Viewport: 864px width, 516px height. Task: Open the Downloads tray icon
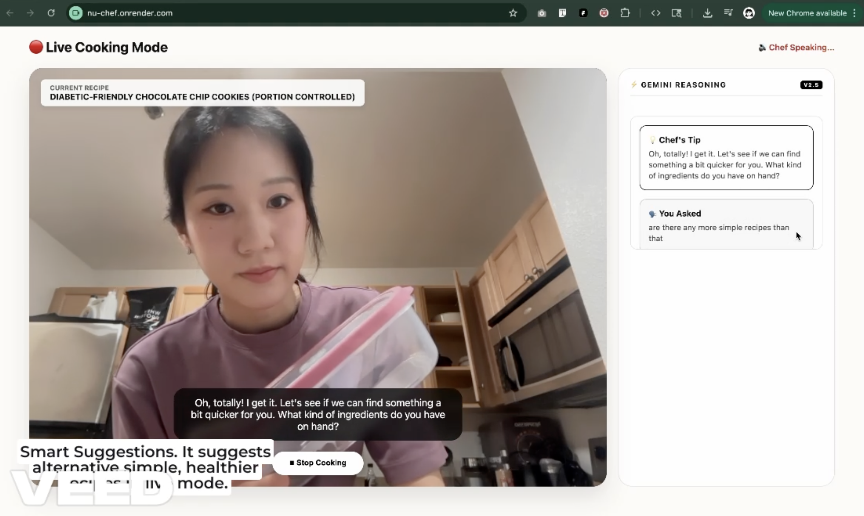point(707,13)
